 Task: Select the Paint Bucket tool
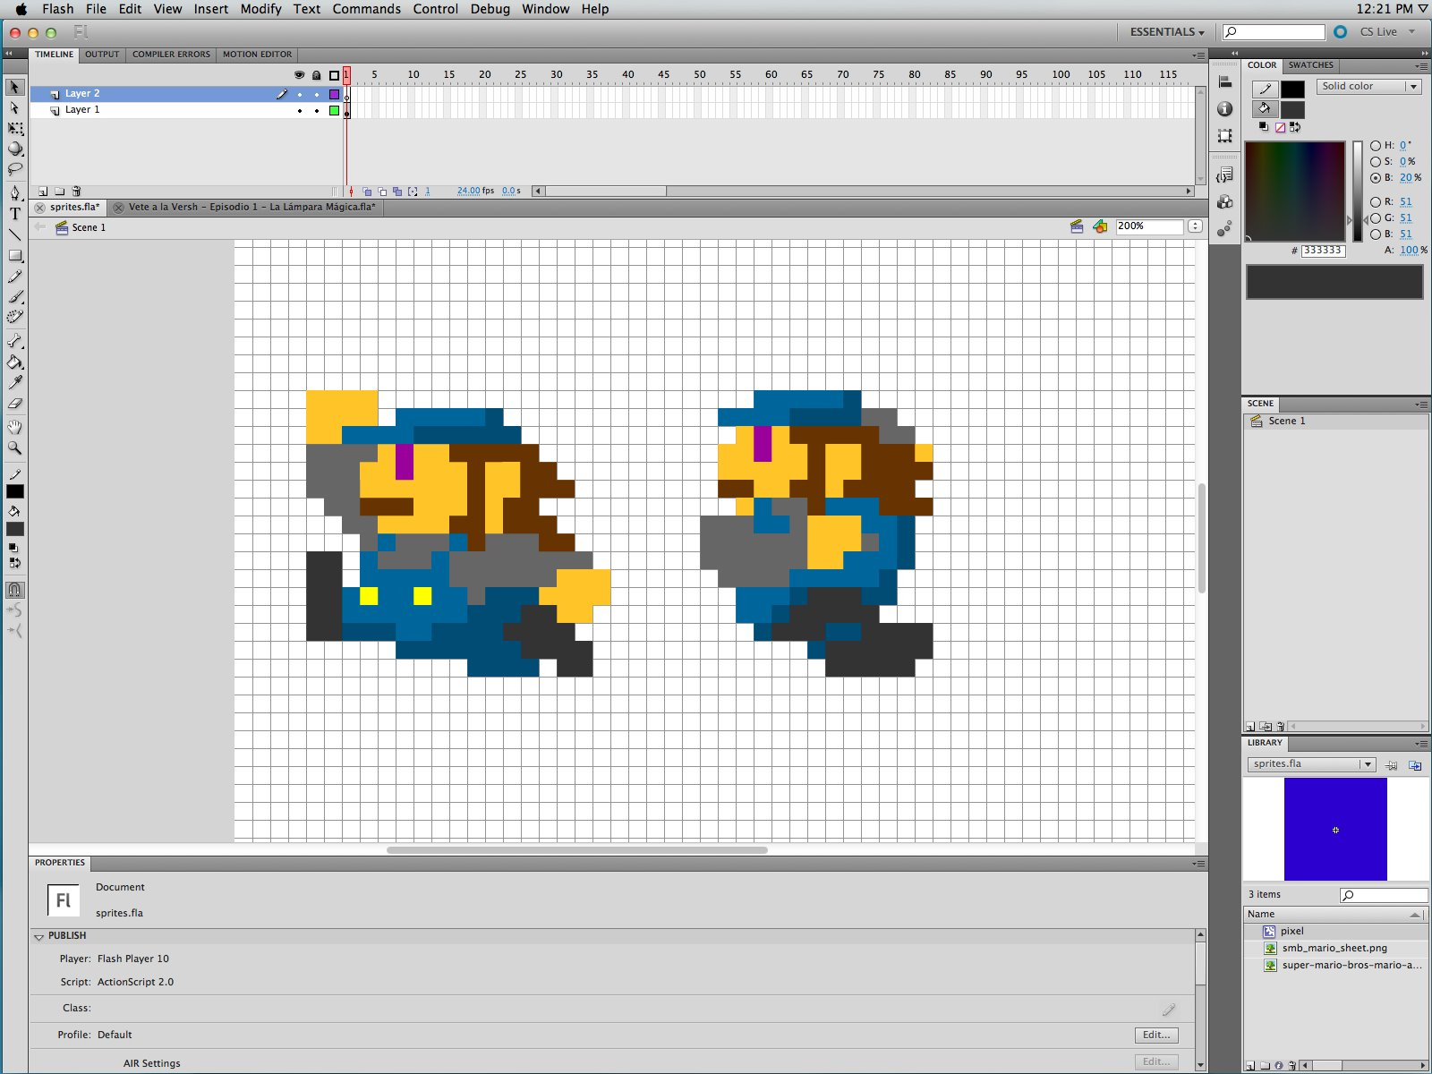point(15,362)
